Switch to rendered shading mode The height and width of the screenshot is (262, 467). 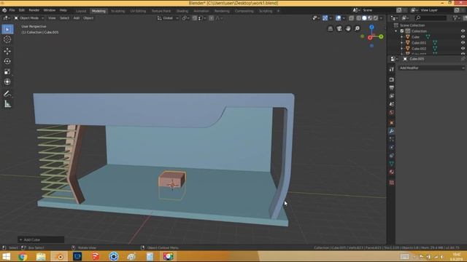coord(376,18)
